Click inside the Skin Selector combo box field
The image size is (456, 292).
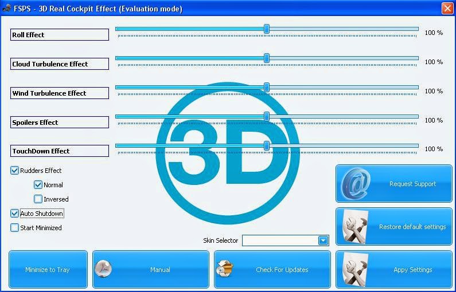(x=285, y=240)
